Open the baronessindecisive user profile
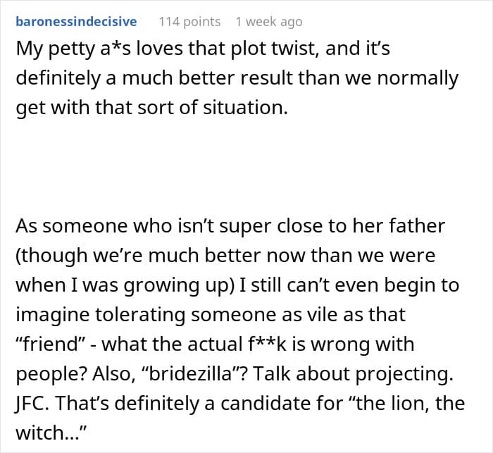This screenshot has height=453, width=493. tap(76, 21)
